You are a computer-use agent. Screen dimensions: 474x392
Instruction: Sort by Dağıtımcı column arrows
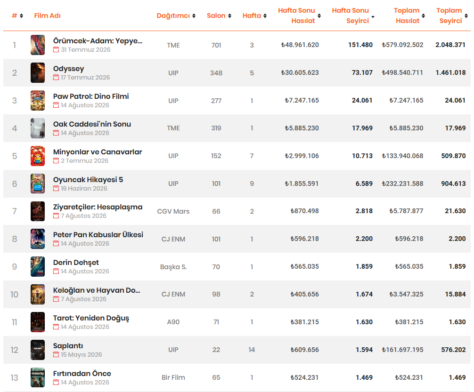(194, 16)
